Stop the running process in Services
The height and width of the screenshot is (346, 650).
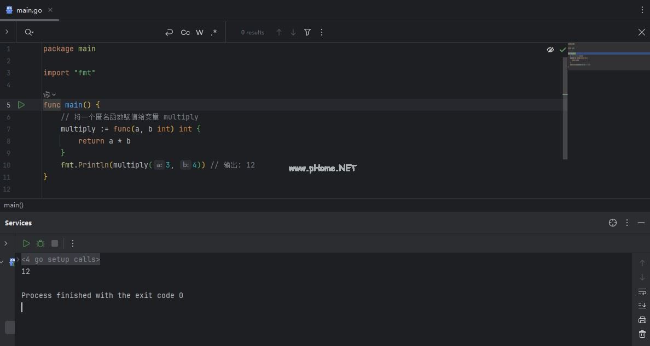(55, 243)
